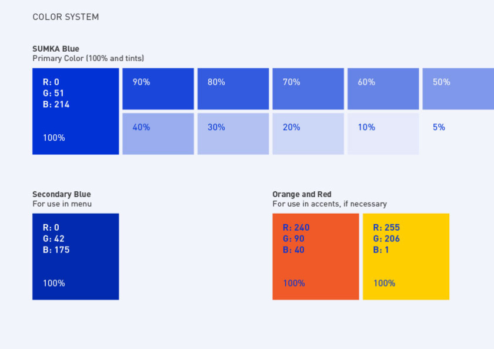494x349 pixels.
Task: Click the SUMKA Blue 100% primary swatch
Action: point(75,111)
